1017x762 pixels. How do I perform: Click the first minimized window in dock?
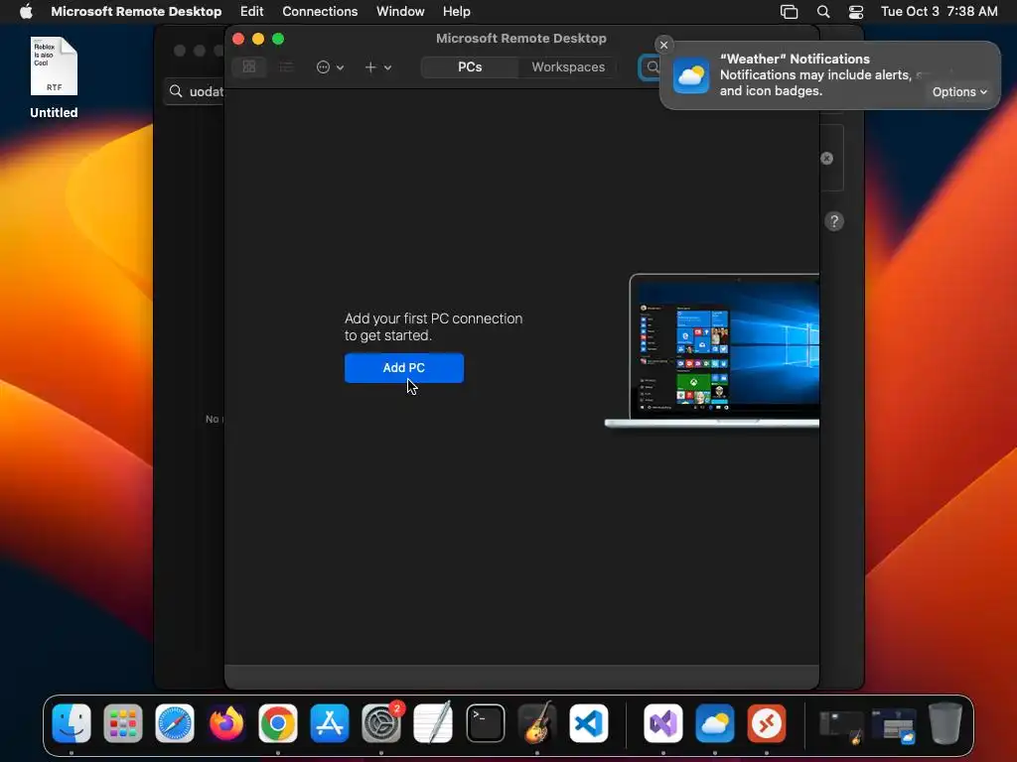[840, 725]
